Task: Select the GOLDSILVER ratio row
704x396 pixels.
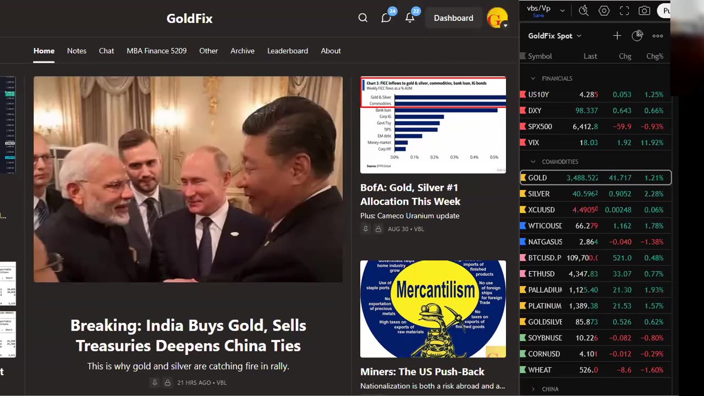Action: (x=595, y=322)
